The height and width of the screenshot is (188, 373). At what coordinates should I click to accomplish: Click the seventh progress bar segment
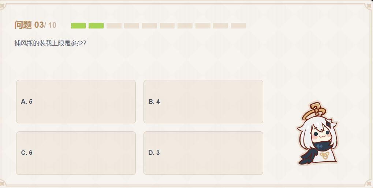pos(185,26)
